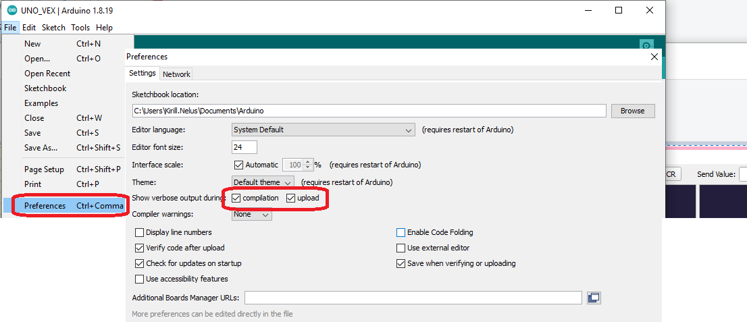Switch to the Network tab

tap(176, 74)
